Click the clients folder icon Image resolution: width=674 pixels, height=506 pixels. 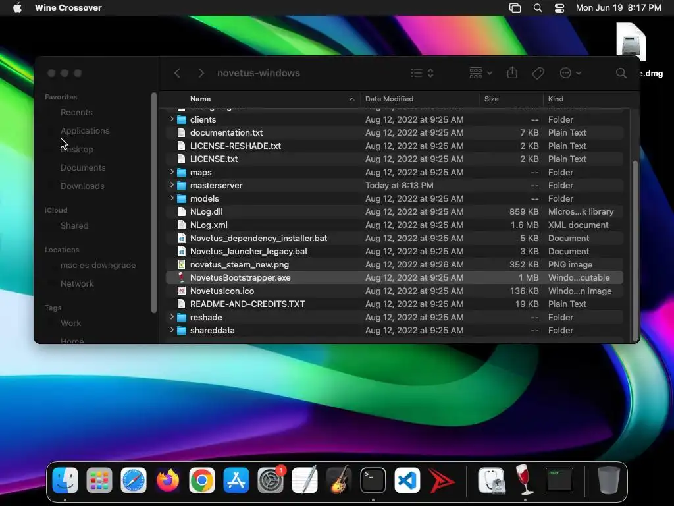click(182, 120)
